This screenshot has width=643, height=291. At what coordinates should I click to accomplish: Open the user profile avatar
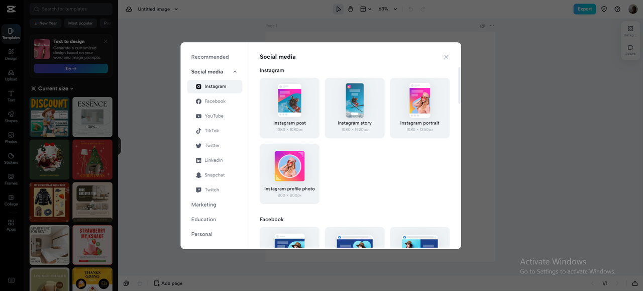pyautogui.click(x=632, y=9)
